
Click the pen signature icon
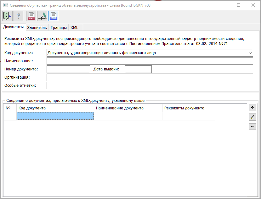42,16
